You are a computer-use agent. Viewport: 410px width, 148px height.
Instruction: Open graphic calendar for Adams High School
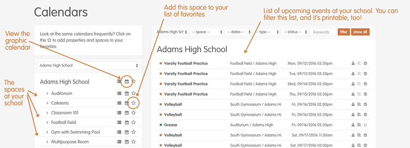click(127, 81)
